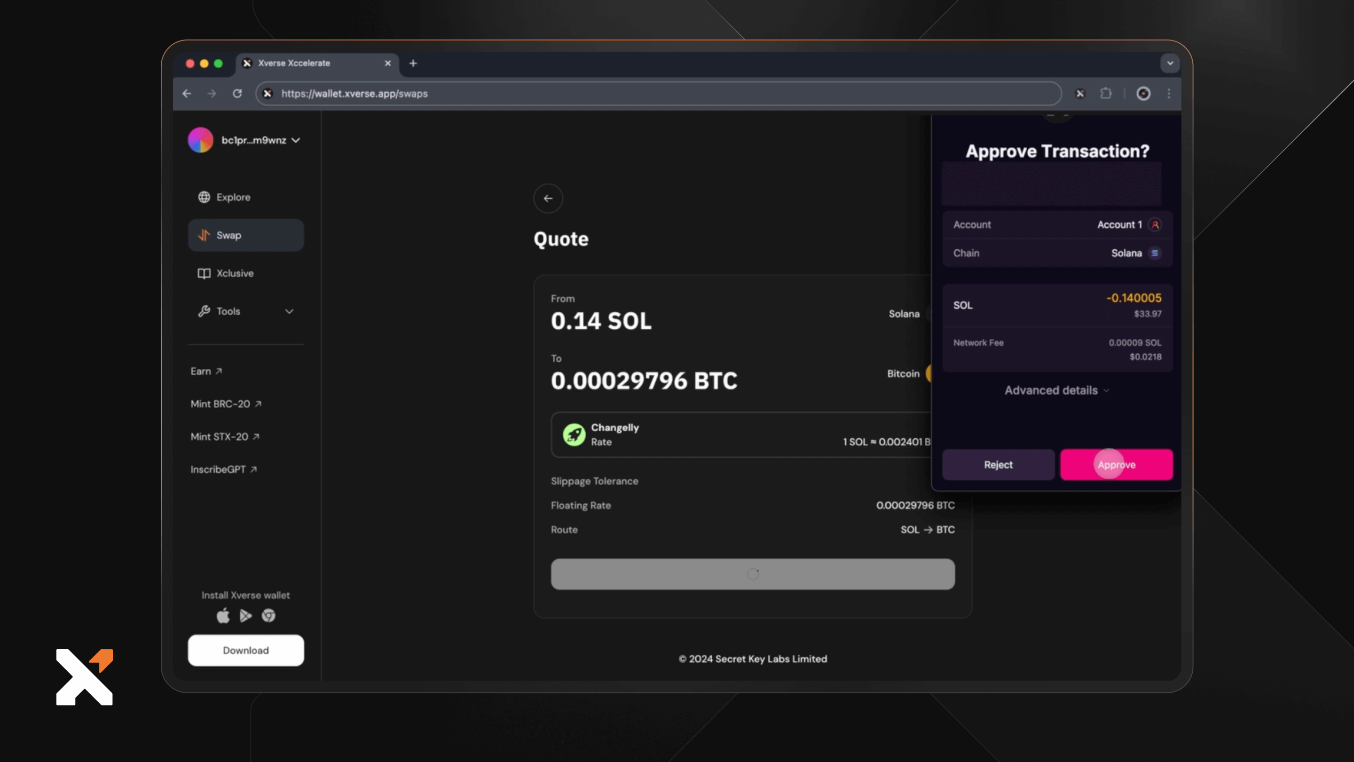The width and height of the screenshot is (1354, 762).
Task: Click the browser profile avatar icon
Action: tap(1143, 94)
